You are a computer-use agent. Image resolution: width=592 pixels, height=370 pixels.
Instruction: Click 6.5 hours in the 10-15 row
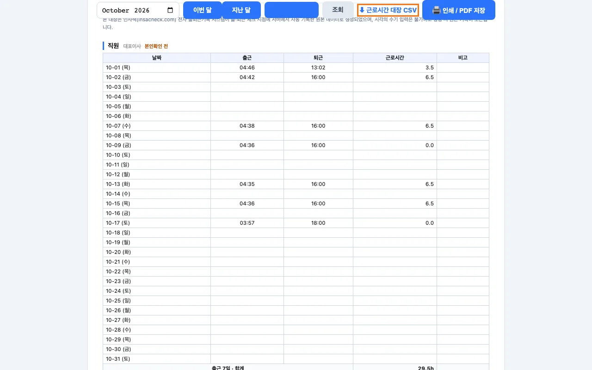[430, 203]
